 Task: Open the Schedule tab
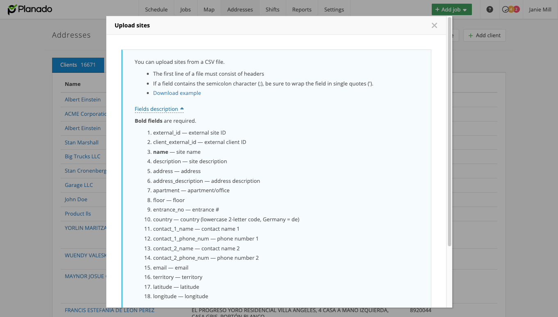click(x=156, y=9)
